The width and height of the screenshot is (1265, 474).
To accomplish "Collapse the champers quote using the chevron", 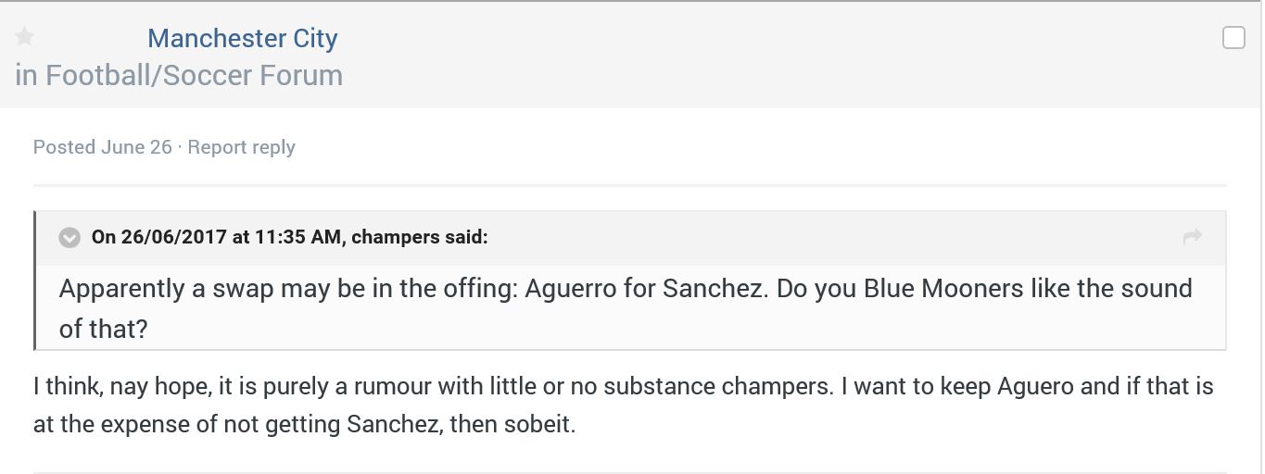I will click(x=70, y=238).
